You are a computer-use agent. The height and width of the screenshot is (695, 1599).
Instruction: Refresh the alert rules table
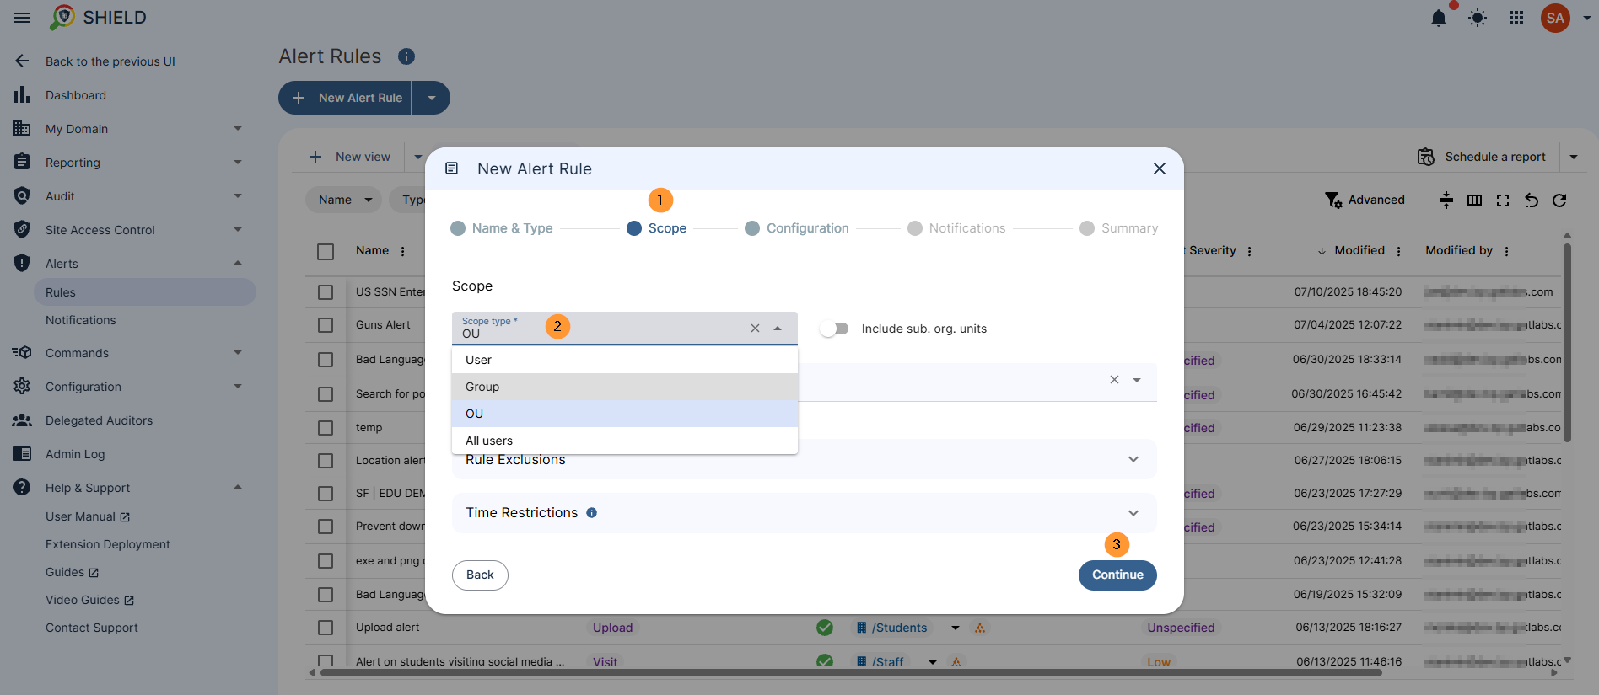[x=1559, y=200]
